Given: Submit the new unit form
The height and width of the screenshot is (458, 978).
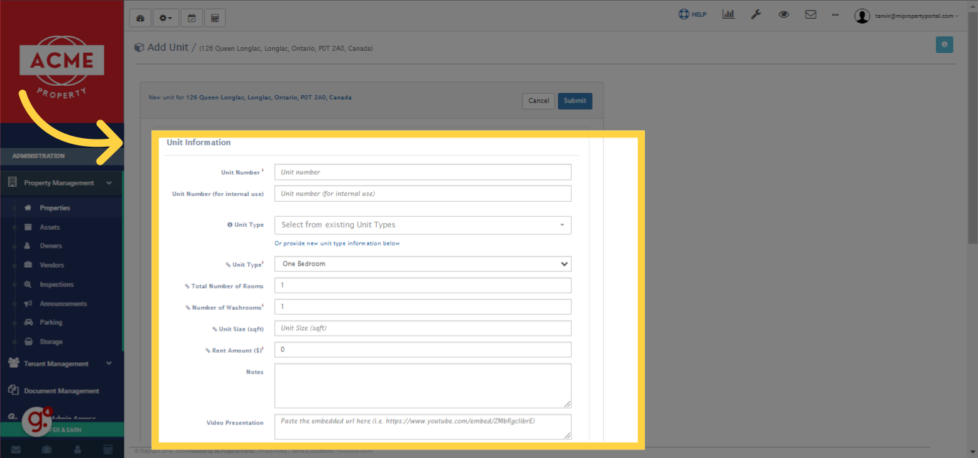Looking at the screenshot, I should [x=575, y=100].
